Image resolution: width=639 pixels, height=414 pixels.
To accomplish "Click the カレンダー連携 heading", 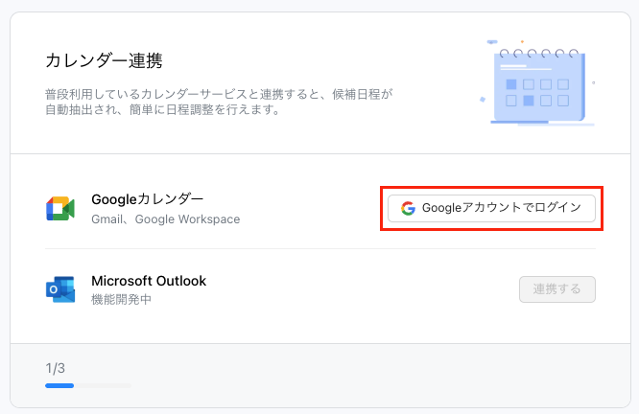I will pos(104,60).
